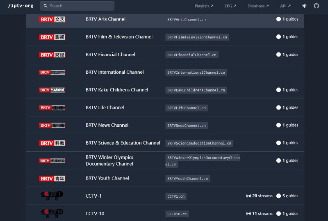The height and width of the screenshot is (221, 328).
Task: Select BRTV Winter Olympics Documentary Channel name
Action: tap(109, 160)
